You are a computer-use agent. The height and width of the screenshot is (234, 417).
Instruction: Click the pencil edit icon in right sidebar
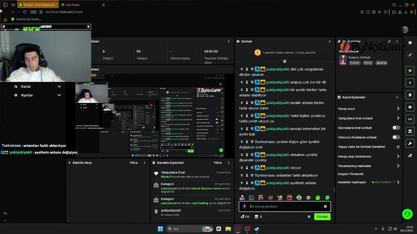click(410, 55)
